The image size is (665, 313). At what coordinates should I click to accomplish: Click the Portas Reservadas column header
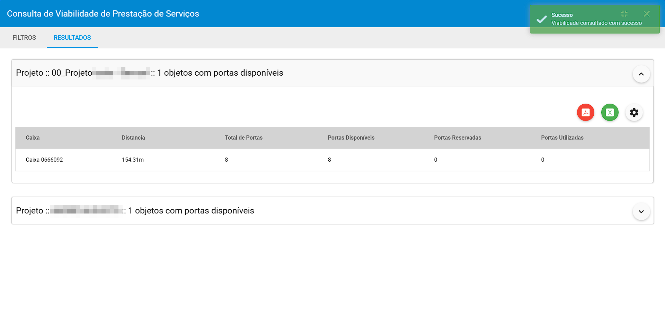pyautogui.click(x=458, y=137)
